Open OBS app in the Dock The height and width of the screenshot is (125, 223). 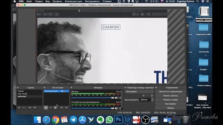pyautogui.click(x=145, y=119)
